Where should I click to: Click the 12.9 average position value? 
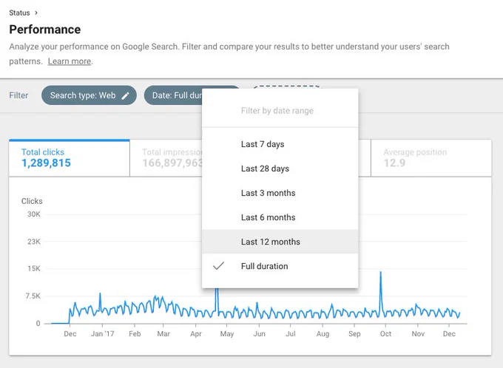coord(394,163)
